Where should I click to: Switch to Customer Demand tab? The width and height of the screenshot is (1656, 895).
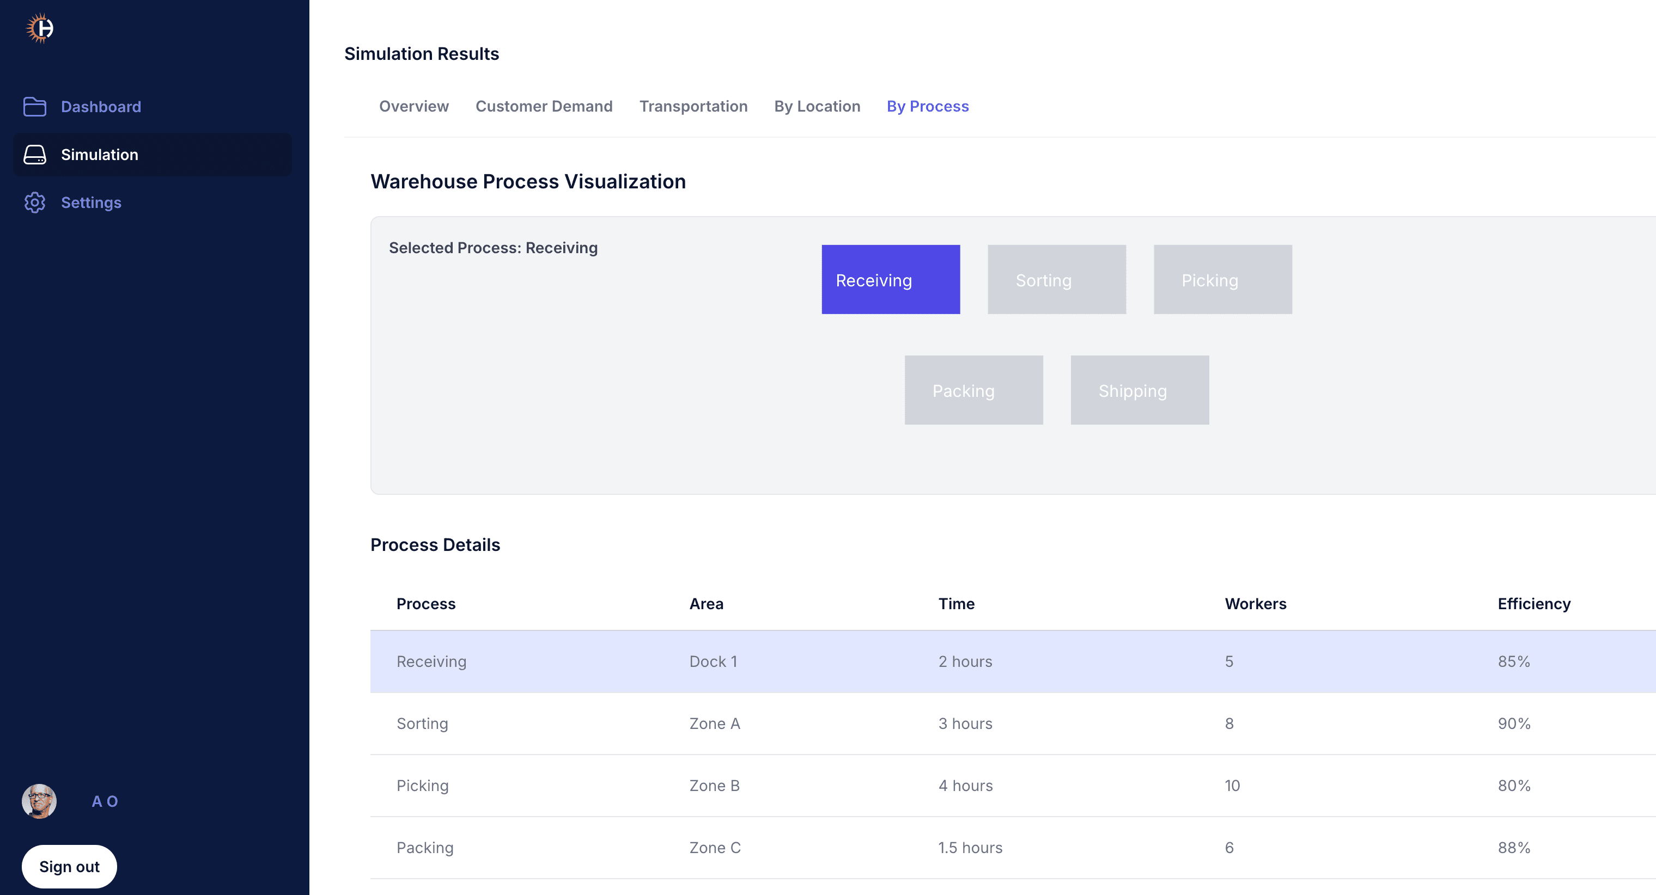point(543,107)
